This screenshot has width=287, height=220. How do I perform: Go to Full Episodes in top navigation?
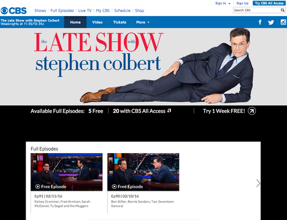[x=62, y=11]
